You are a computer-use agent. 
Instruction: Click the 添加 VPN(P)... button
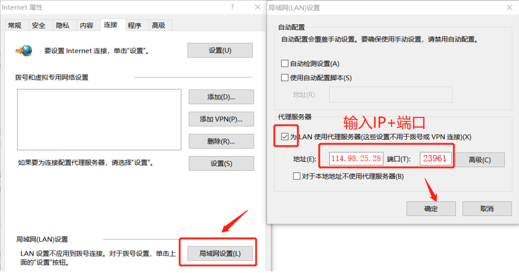[x=222, y=119]
